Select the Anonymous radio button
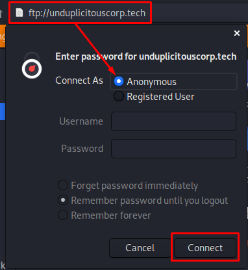The width and height of the screenshot is (248, 270). click(119, 81)
